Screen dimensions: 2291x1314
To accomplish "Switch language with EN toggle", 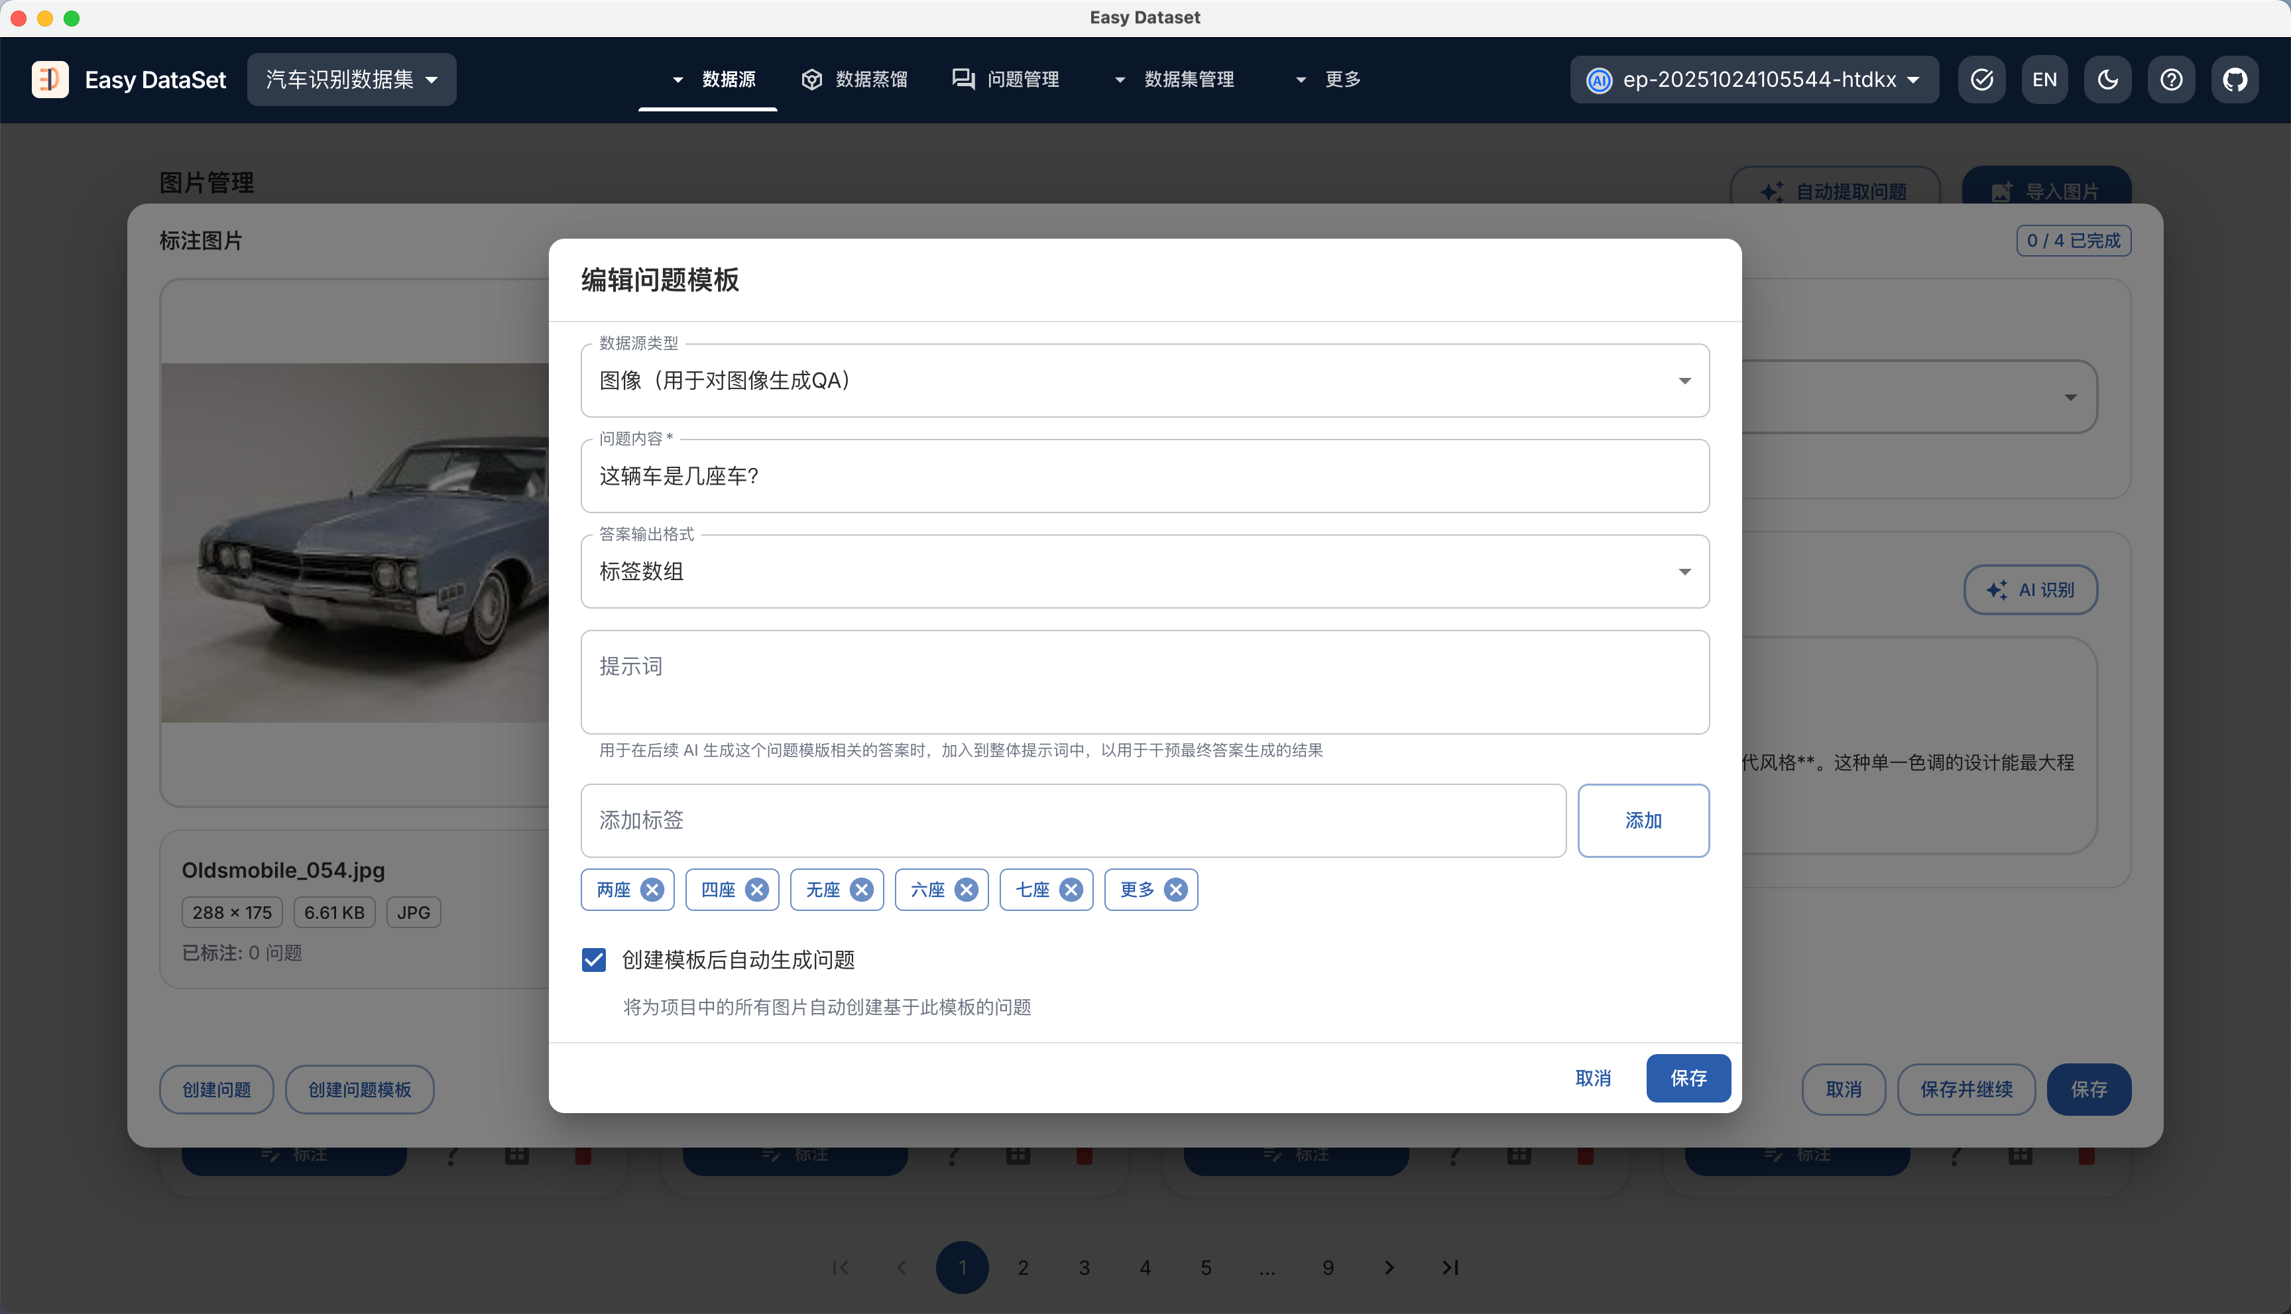I will (x=2044, y=80).
